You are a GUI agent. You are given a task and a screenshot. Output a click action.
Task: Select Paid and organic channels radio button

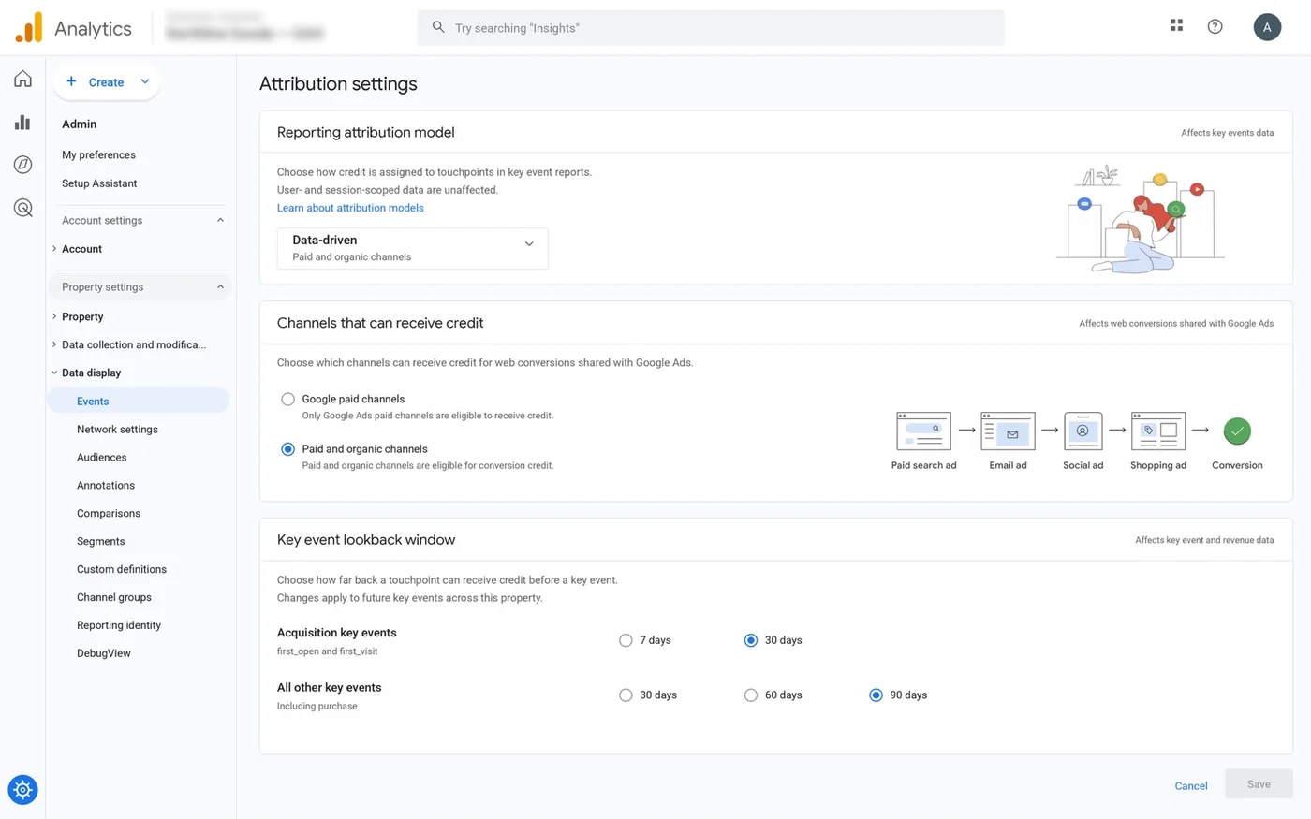pyautogui.click(x=288, y=449)
